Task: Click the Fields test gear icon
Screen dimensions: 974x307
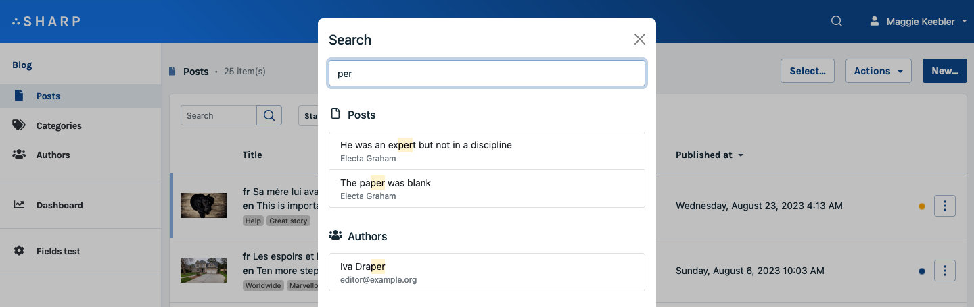Action: pyautogui.click(x=19, y=251)
